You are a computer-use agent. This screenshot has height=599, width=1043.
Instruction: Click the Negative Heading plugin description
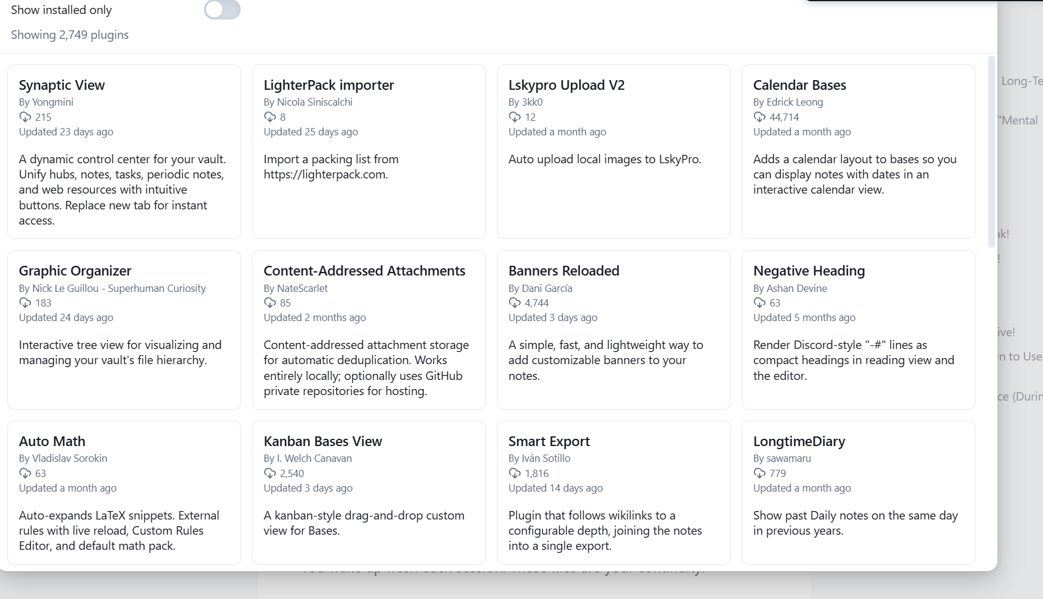pos(853,360)
